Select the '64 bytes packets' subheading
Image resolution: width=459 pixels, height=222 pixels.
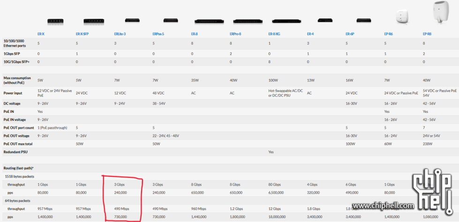(x=17, y=200)
